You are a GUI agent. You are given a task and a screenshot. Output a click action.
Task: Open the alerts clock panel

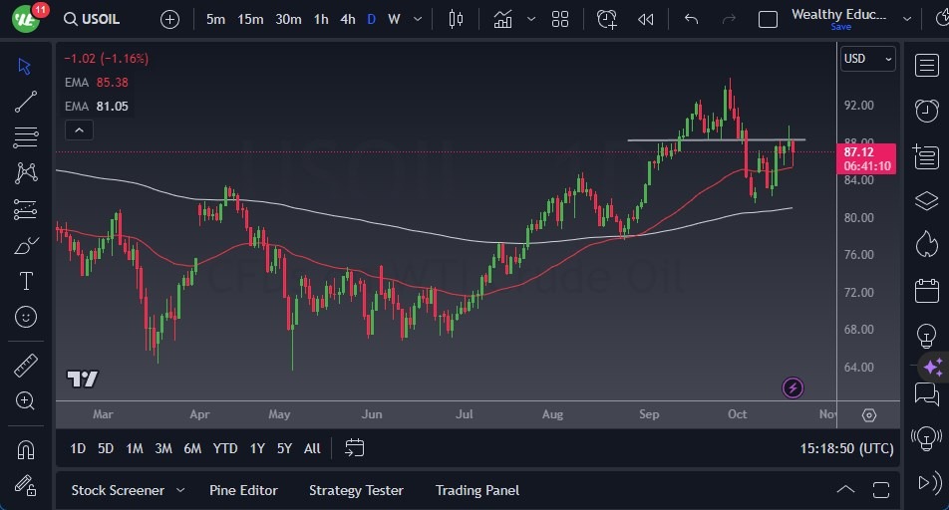click(926, 110)
